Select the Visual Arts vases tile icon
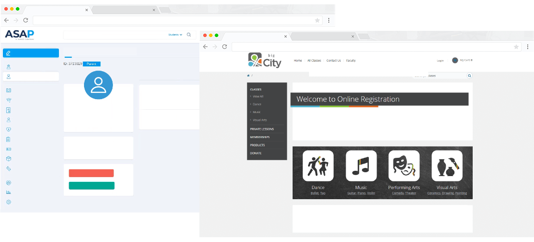This screenshot has height=242, width=534. coord(447,166)
